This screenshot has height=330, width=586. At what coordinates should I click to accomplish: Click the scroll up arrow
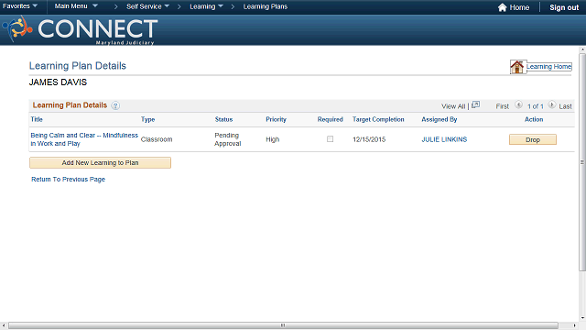pos(582,49)
